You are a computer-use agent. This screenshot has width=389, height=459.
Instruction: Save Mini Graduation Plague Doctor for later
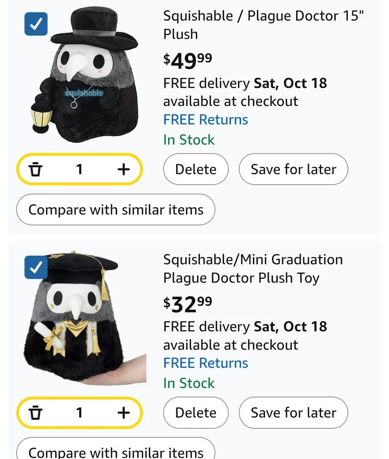click(x=293, y=413)
